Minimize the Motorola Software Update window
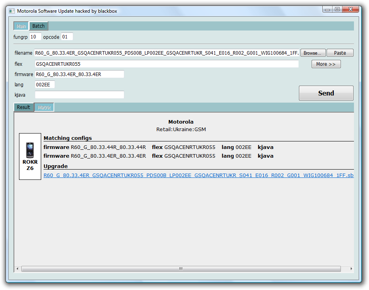Screen dimensions: 369x290 (x=327, y=10)
